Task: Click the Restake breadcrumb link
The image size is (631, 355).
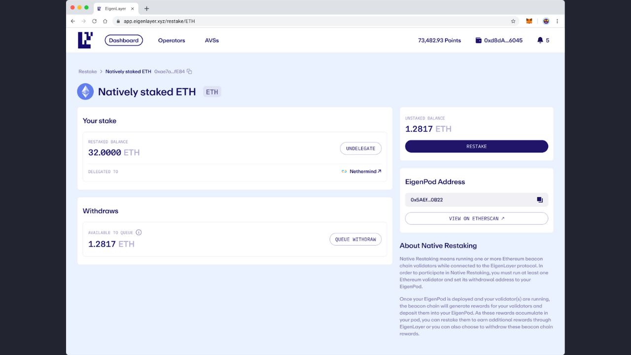Action: (88, 71)
